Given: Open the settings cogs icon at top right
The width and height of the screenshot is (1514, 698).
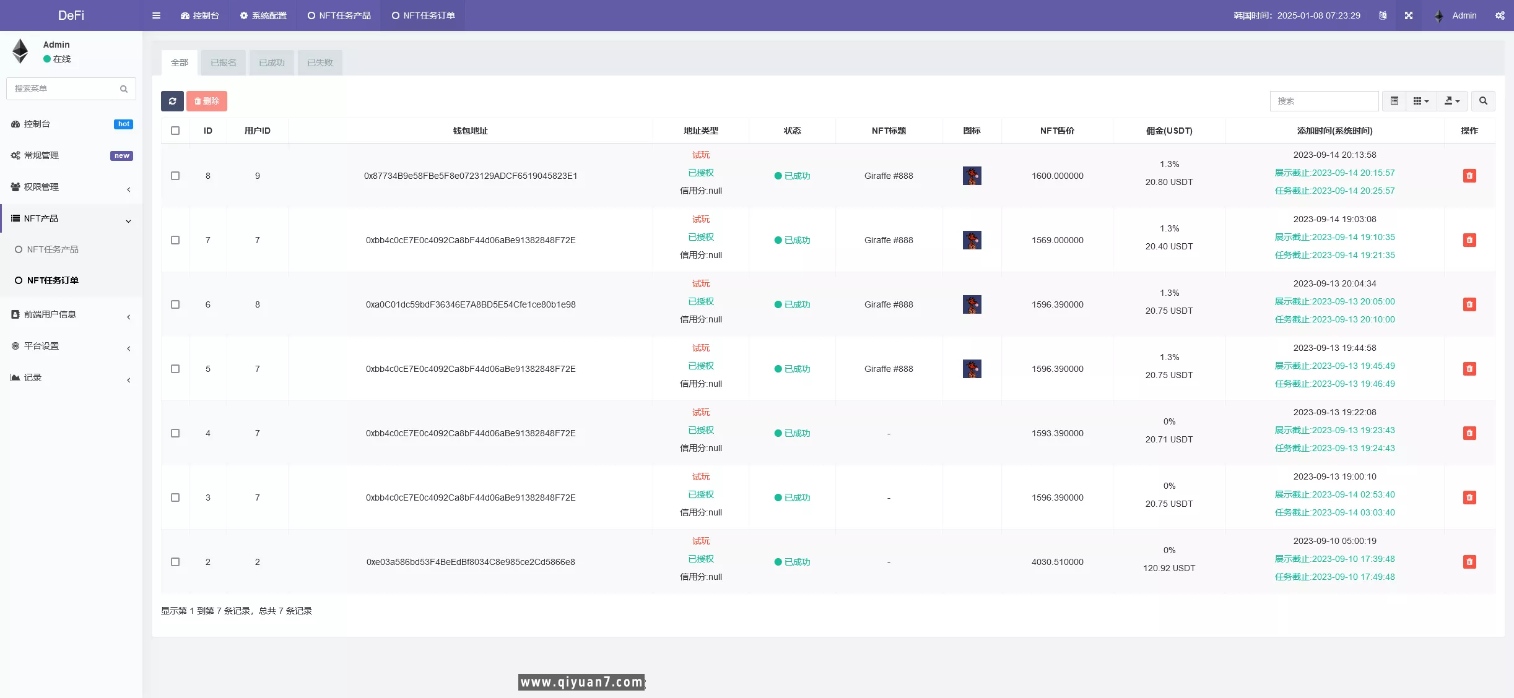Looking at the screenshot, I should pyautogui.click(x=1500, y=15).
